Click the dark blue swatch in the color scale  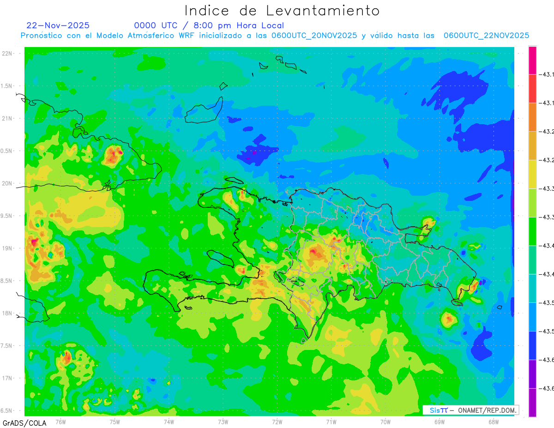tap(532, 345)
